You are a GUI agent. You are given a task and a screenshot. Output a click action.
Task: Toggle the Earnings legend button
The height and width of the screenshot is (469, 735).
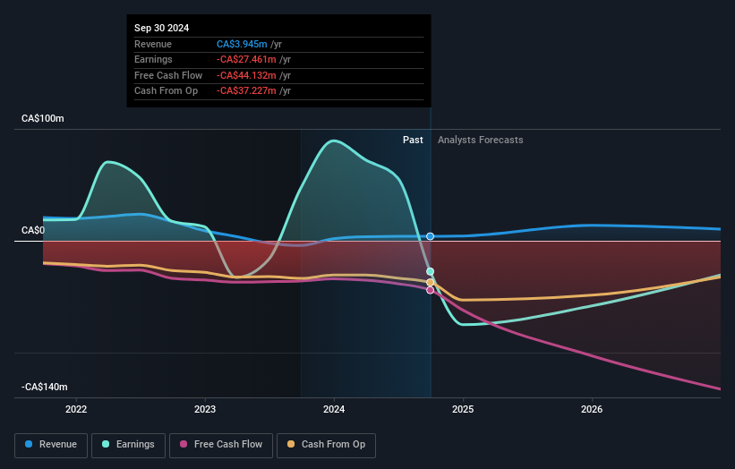click(128, 445)
